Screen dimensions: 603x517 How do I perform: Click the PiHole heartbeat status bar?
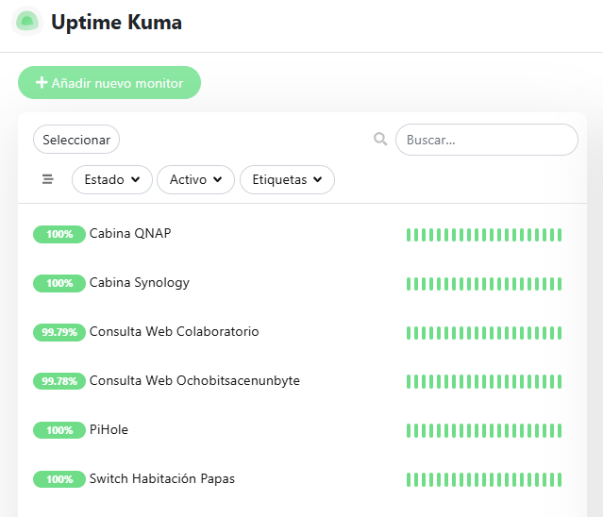pos(483,430)
